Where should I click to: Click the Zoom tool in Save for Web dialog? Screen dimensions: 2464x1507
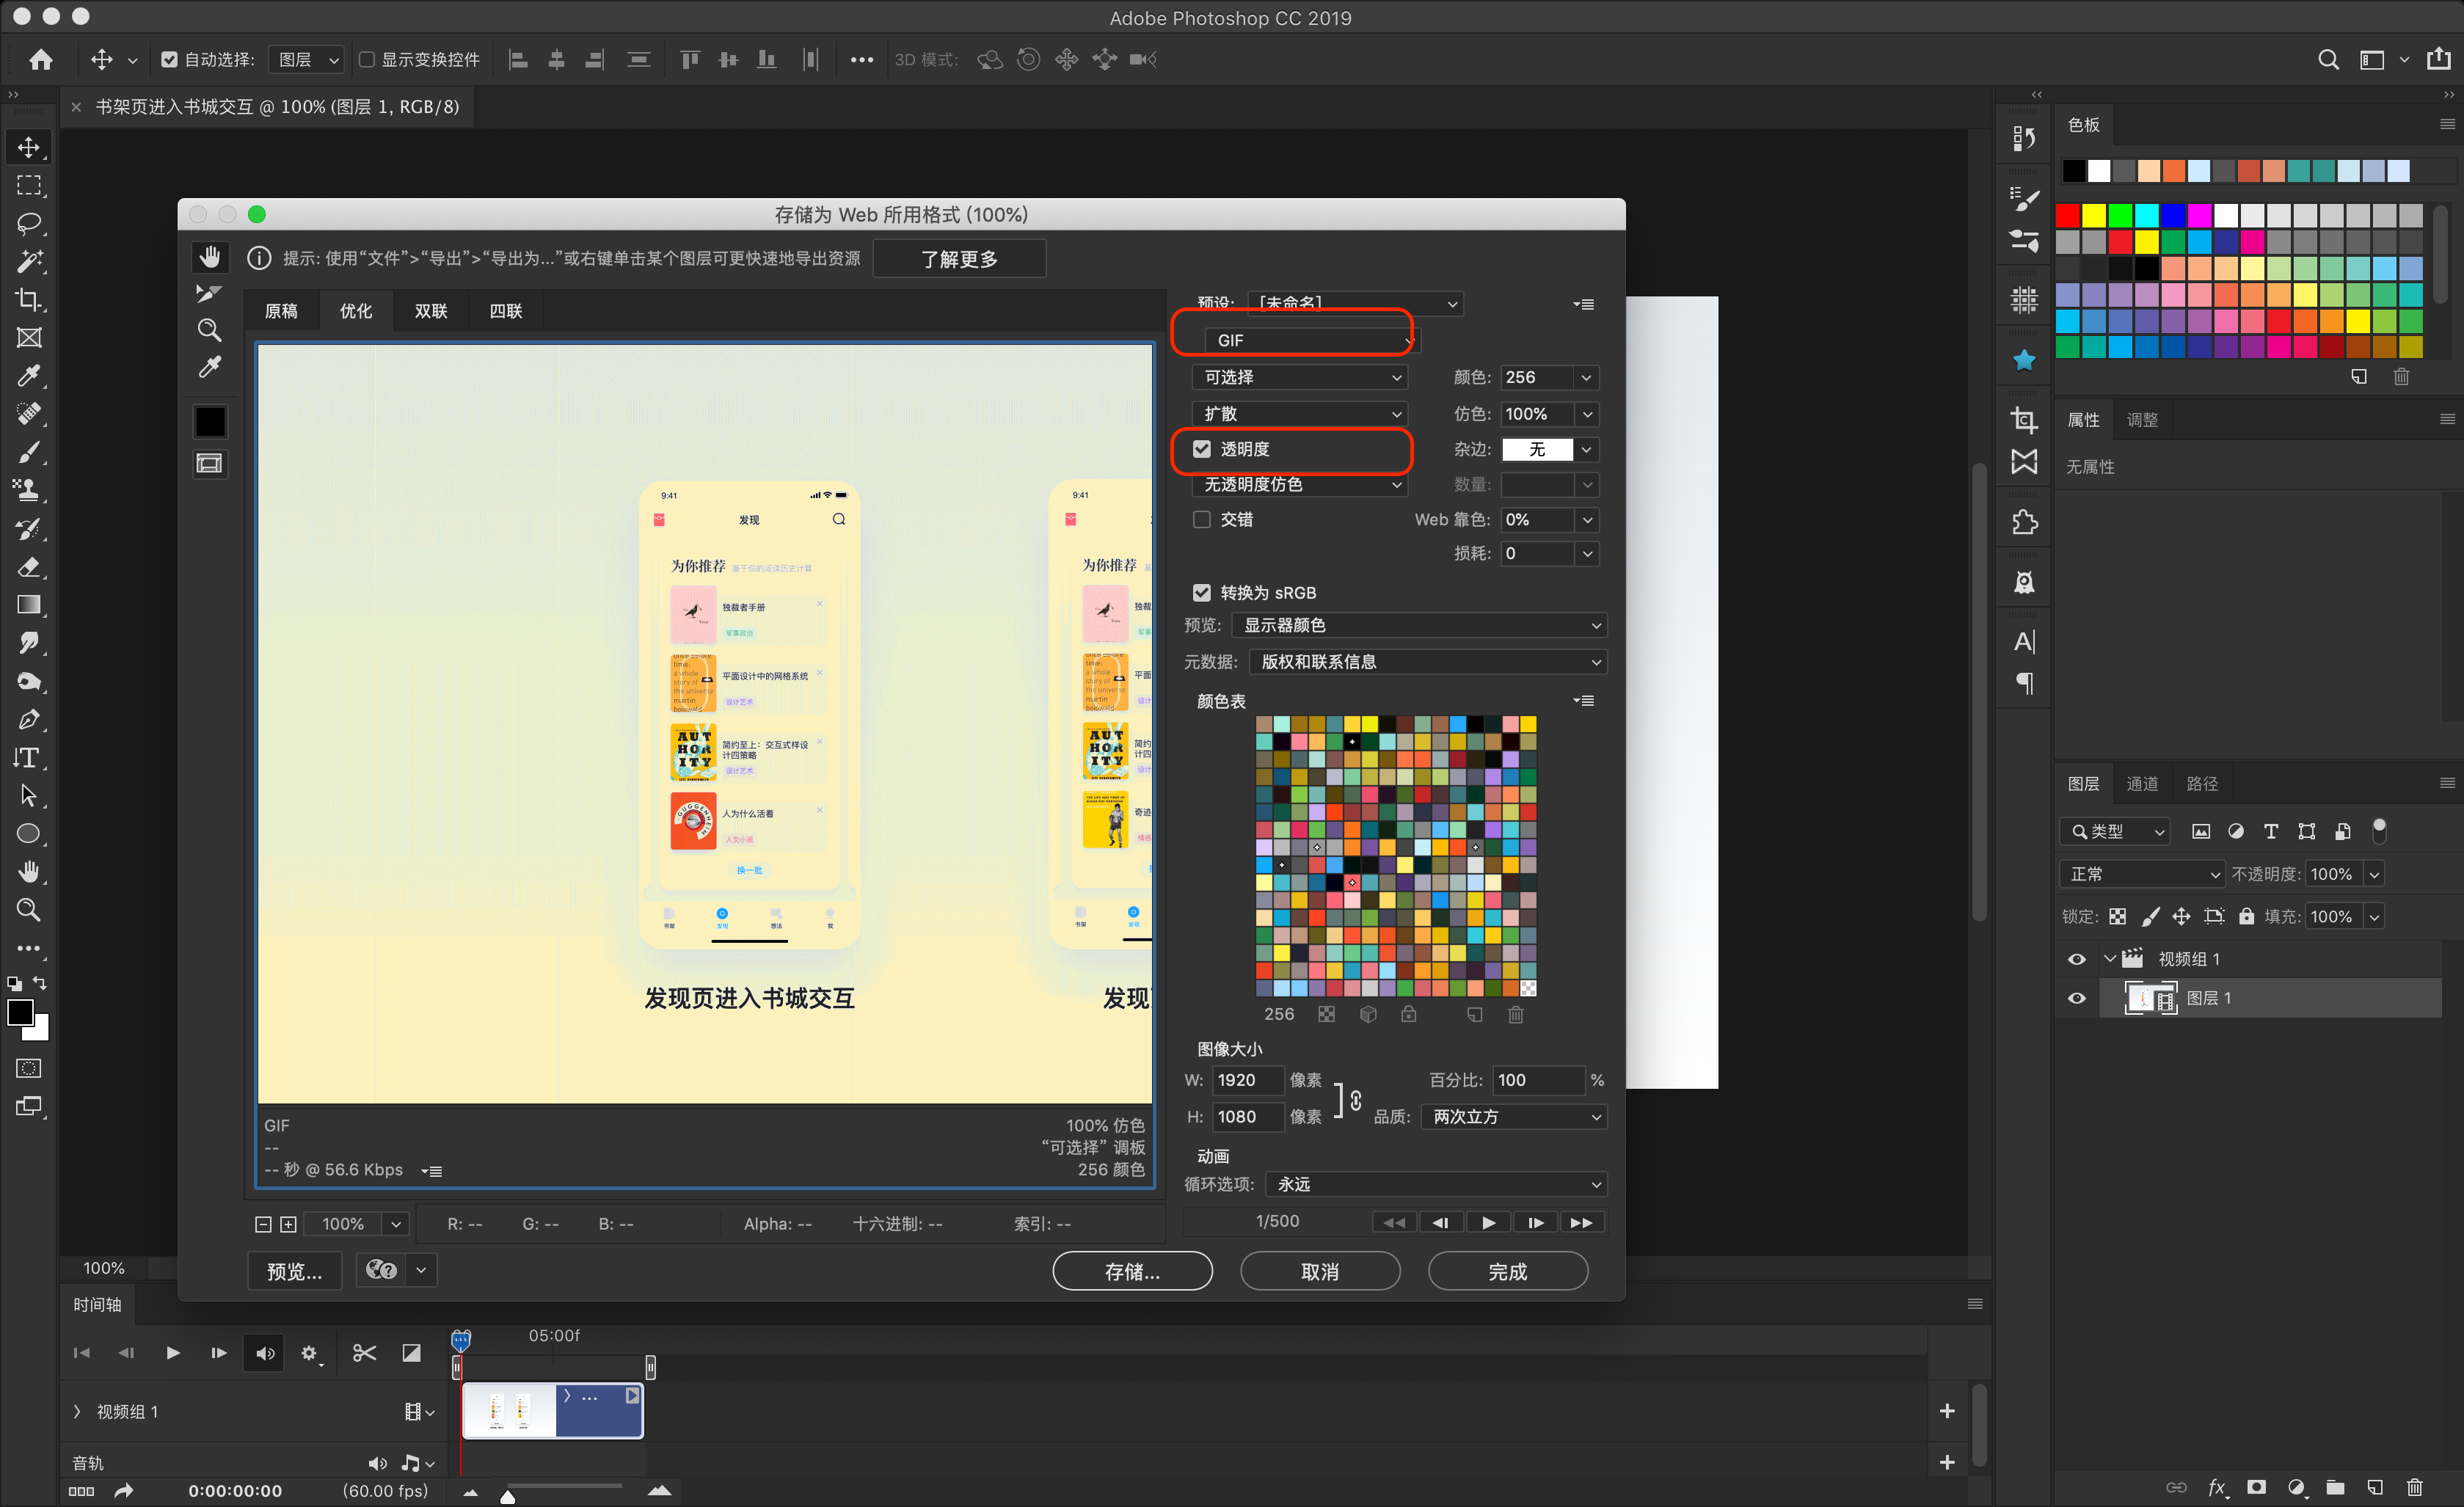click(209, 330)
